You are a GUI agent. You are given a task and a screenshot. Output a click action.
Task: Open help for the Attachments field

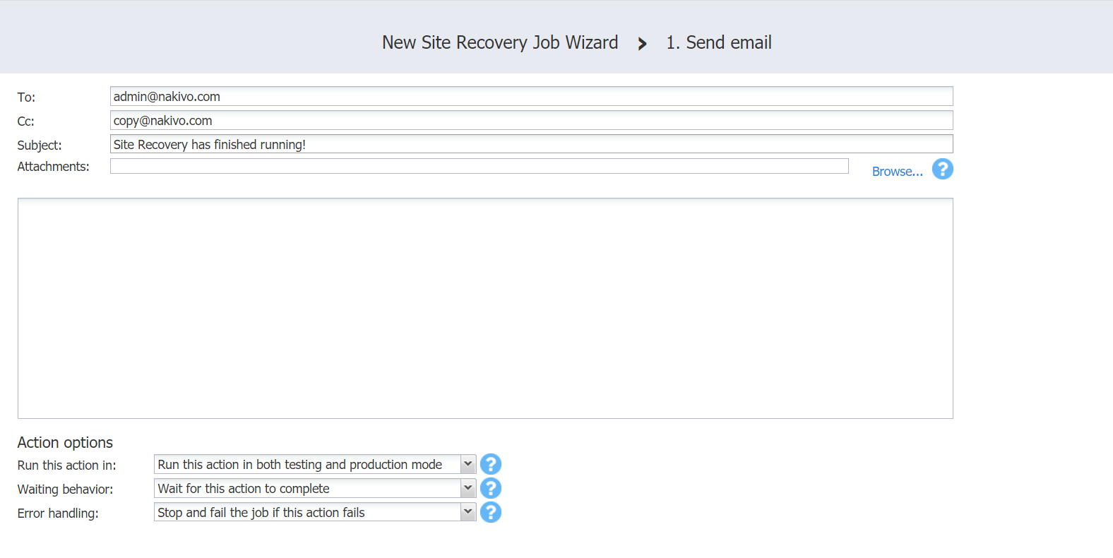pyautogui.click(x=942, y=170)
